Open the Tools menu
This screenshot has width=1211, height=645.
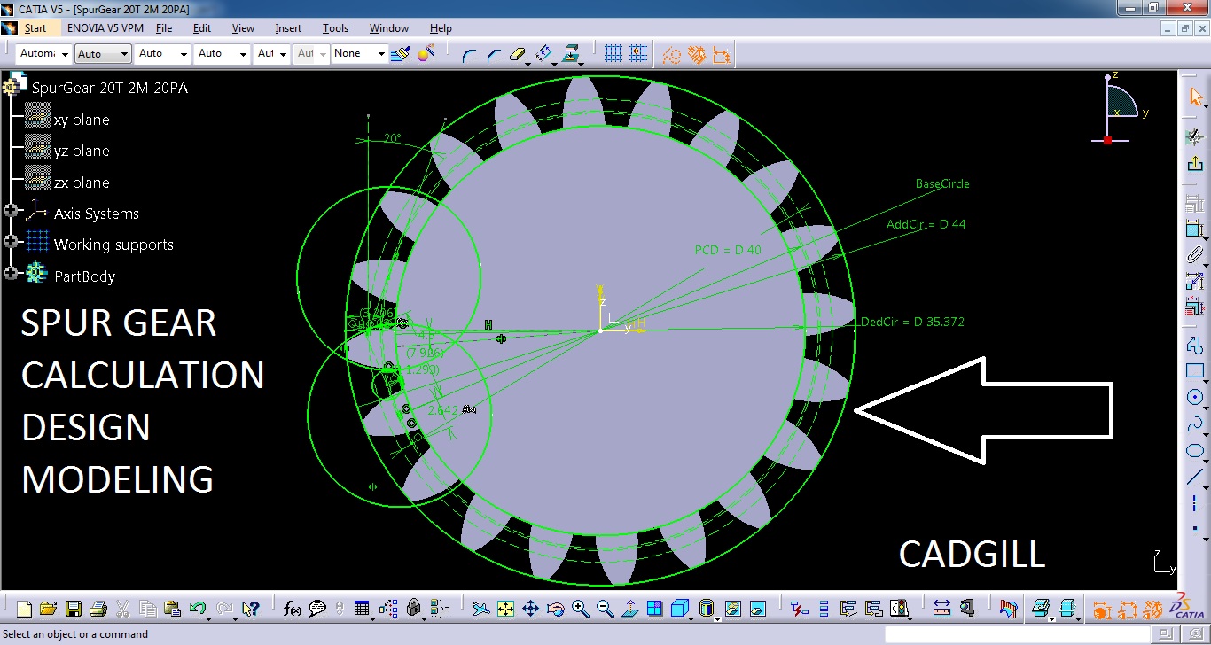click(335, 27)
